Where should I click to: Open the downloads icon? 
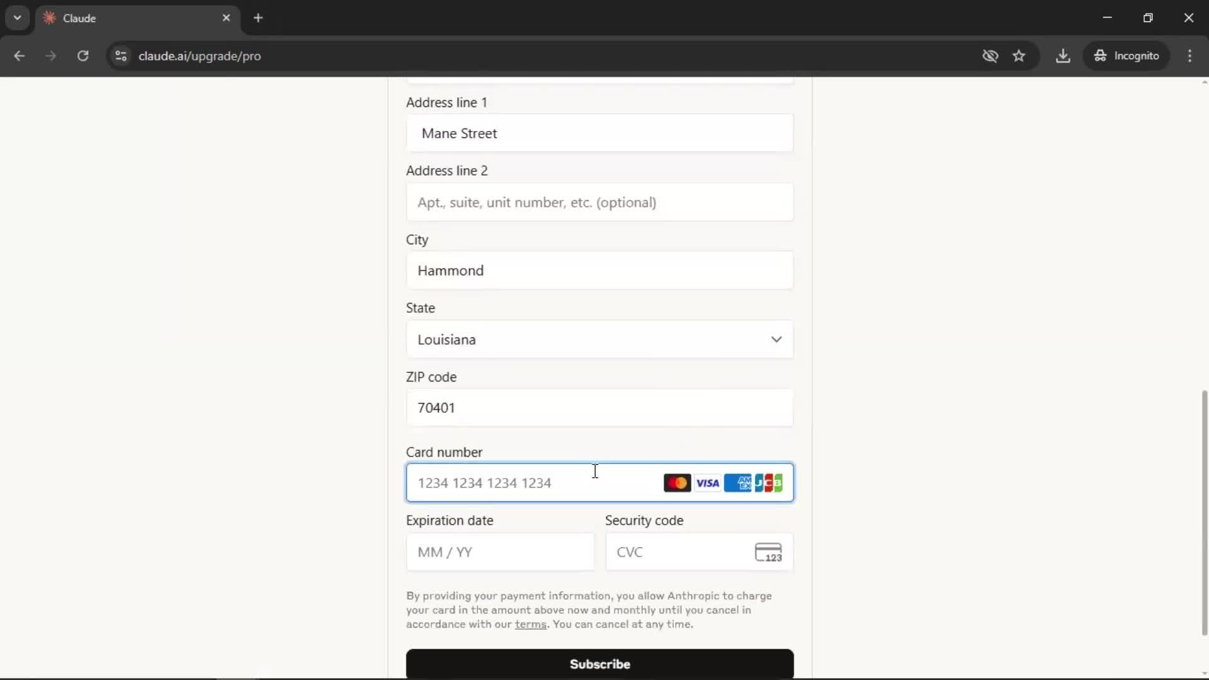(1063, 56)
